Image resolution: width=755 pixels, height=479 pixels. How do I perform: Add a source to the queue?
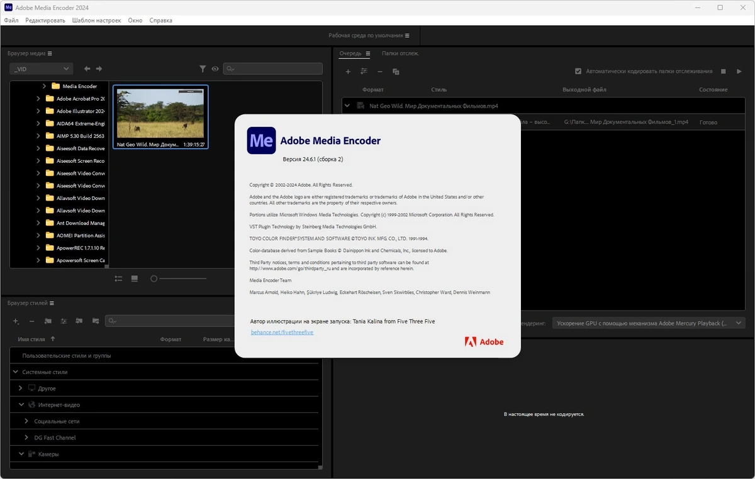[348, 72]
